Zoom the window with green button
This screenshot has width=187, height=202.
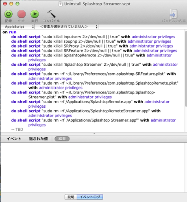(x=17, y=4)
